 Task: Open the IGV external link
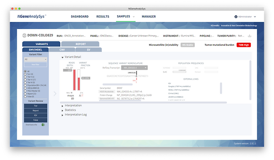click(x=169, y=83)
